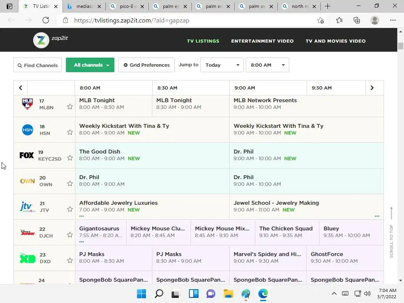This screenshot has height=303, width=404.
Task: Show hidden tray icons chevron
Action: point(334,294)
